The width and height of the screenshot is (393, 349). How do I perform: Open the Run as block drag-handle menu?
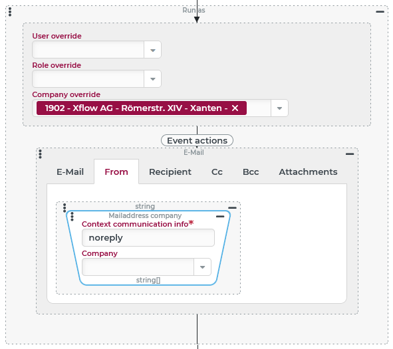tap(10, 12)
